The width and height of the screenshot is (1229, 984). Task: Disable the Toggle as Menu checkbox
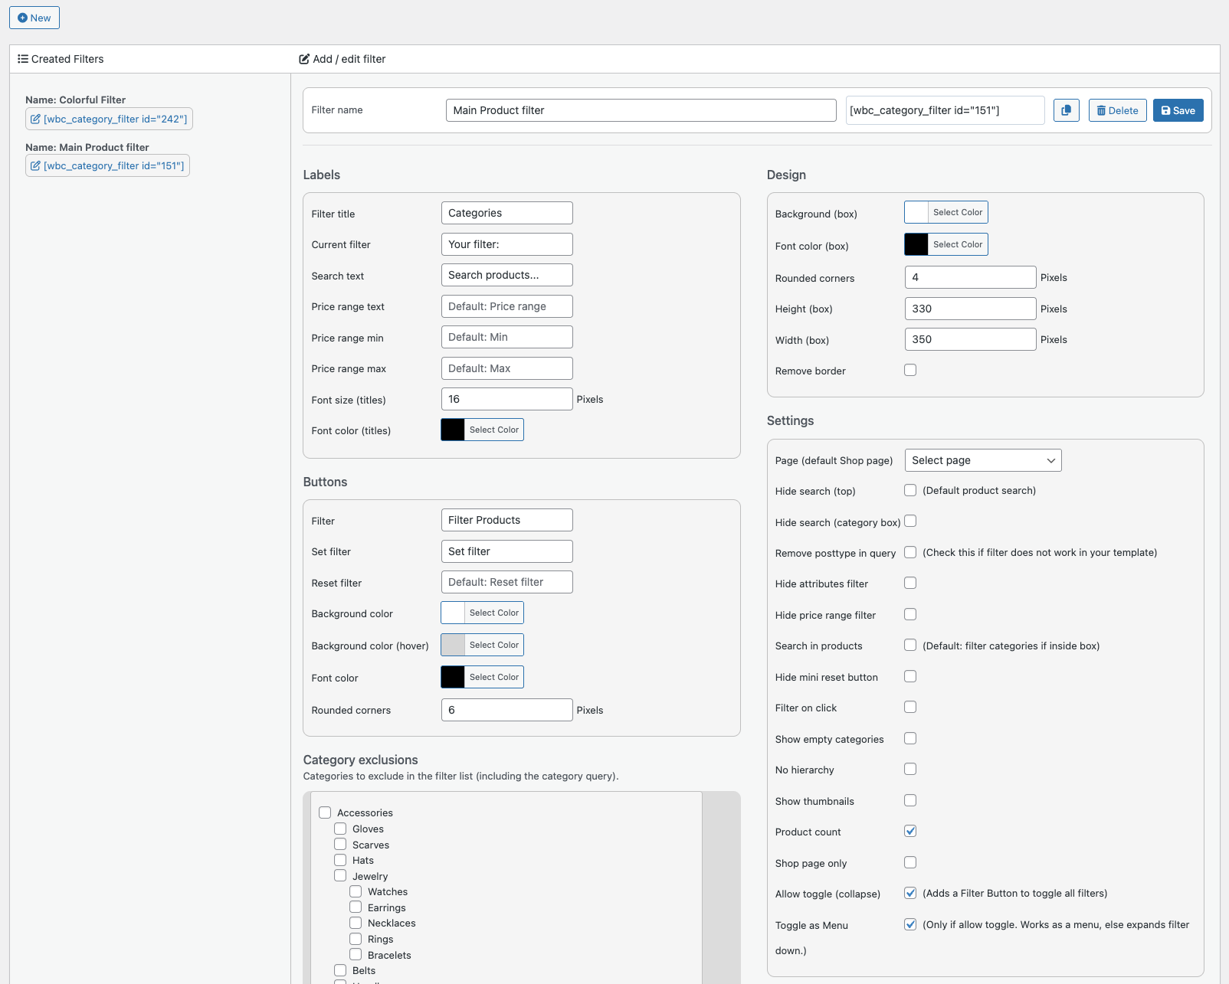pos(910,924)
